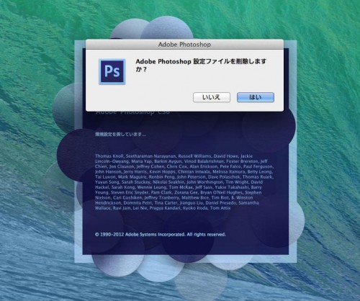The height and width of the screenshot is (301, 360).
Task: Click the 1990-2012 Adobe Systems copyright line
Action: click(161, 234)
